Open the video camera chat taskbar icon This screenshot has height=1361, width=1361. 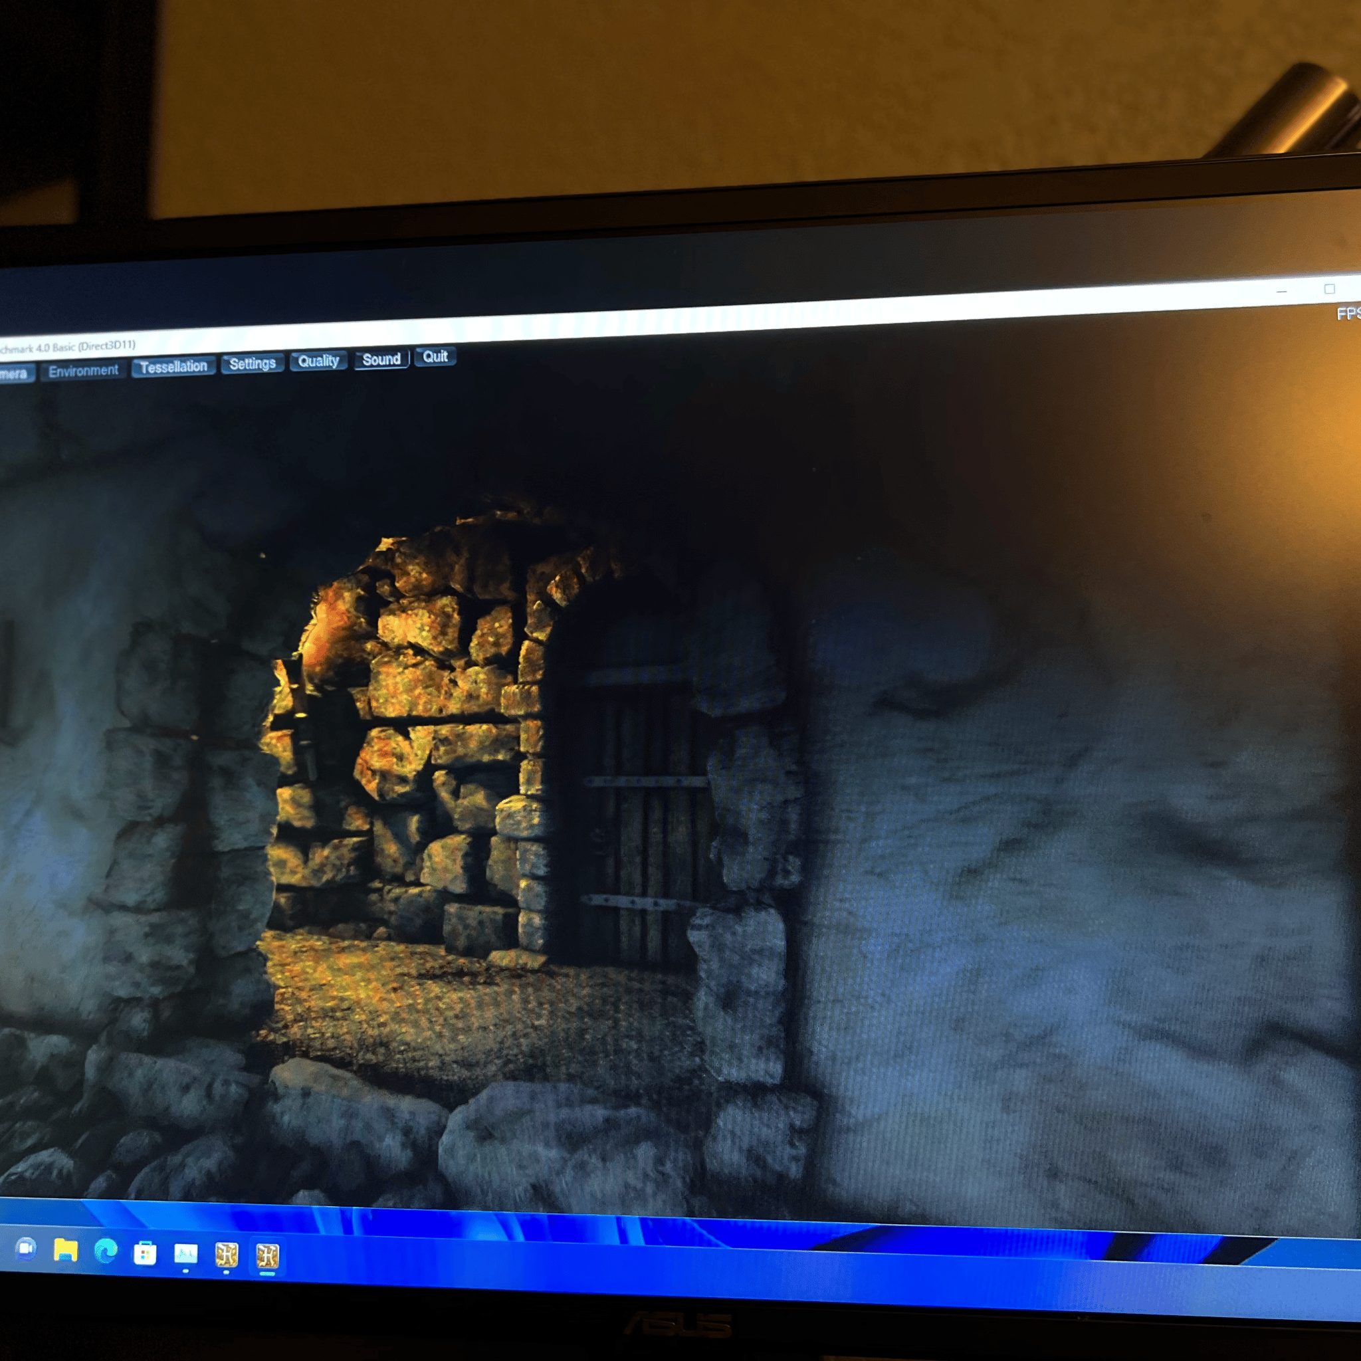pos(26,1248)
